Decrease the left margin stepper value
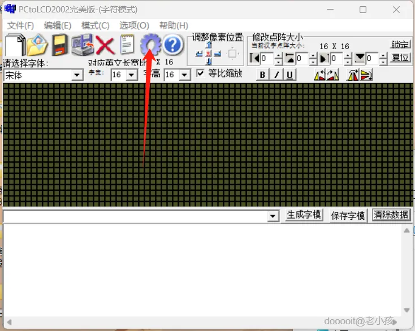Viewport: 415px width, 331px height. [278, 62]
